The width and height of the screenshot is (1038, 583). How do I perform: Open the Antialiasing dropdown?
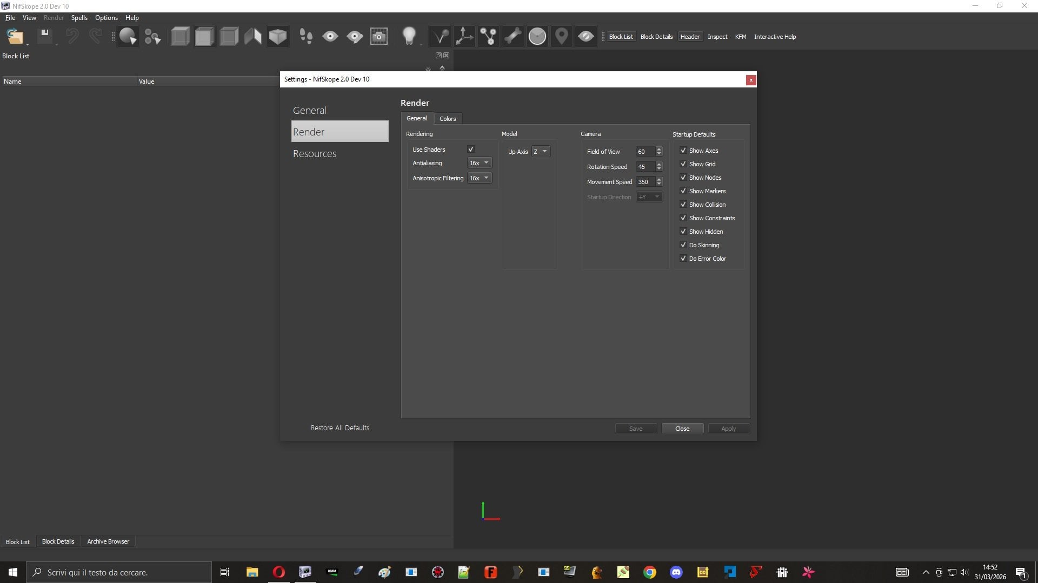(x=480, y=163)
